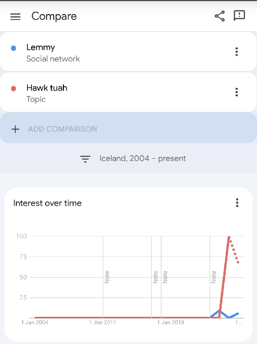Tap the share icon
The image size is (257, 344).
click(220, 16)
